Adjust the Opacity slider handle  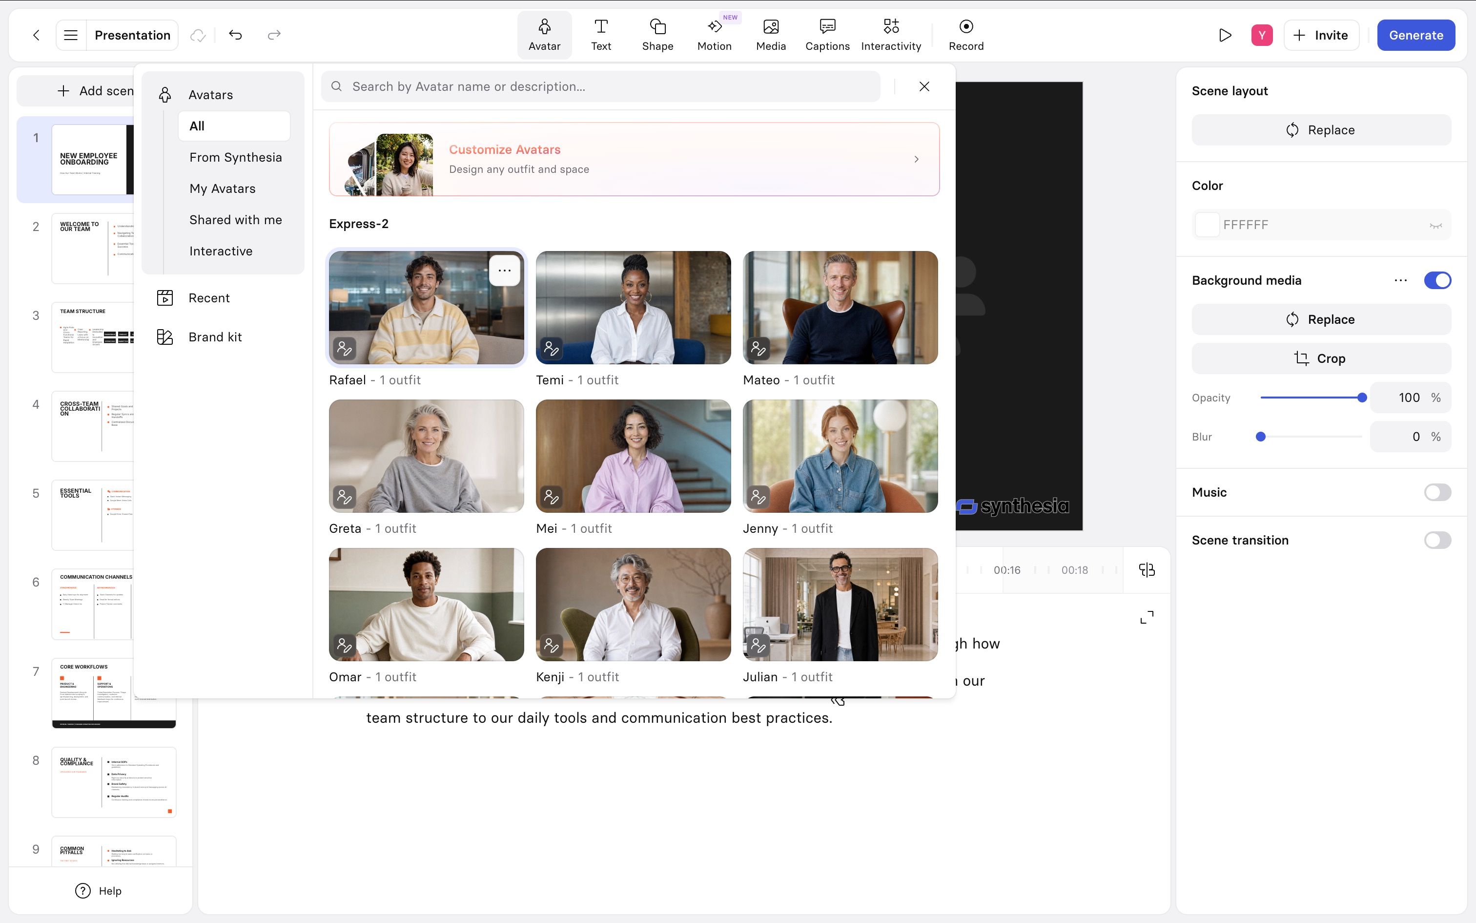[x=1362, y=398]
